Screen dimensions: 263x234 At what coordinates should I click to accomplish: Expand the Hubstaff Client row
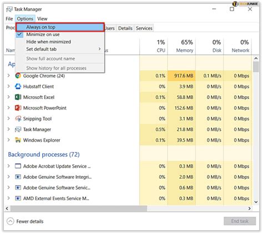pyautogui.click(x=8, y=86)
